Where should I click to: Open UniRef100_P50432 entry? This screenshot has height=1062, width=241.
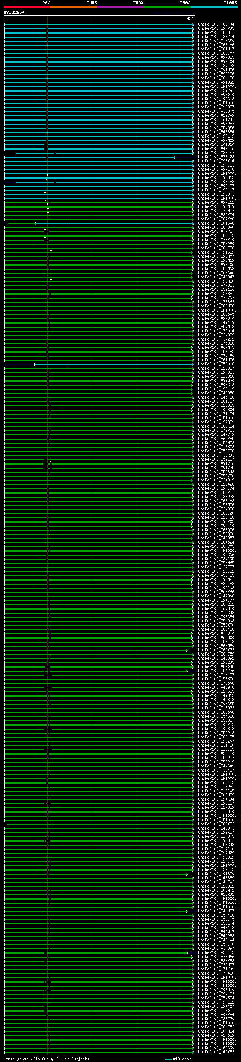216,953
